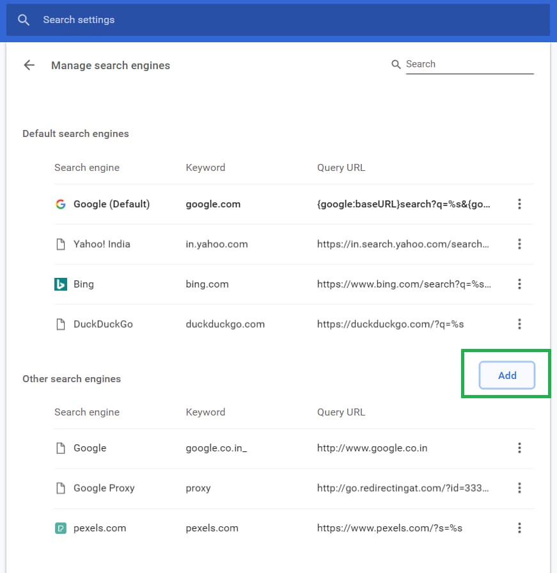Click the pexels.com keyword cell
The height and width of the screenshot is (573, 557).
tap(212, 528)
